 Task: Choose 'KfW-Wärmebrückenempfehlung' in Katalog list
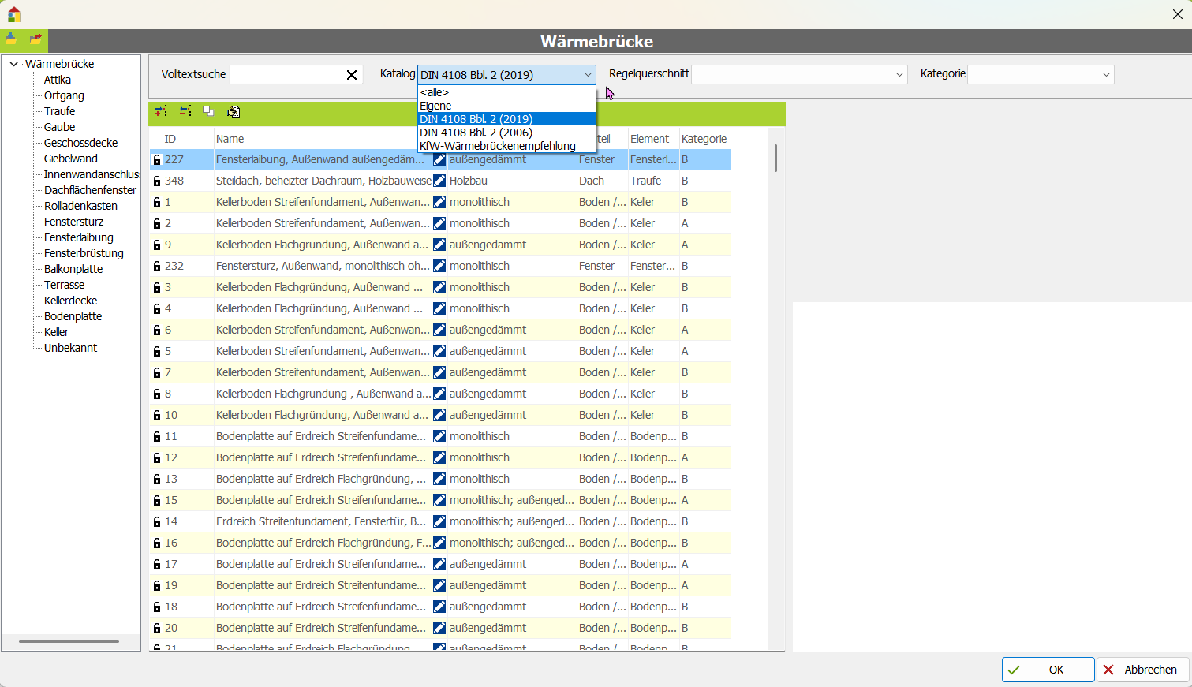click(x=497, y=146)
